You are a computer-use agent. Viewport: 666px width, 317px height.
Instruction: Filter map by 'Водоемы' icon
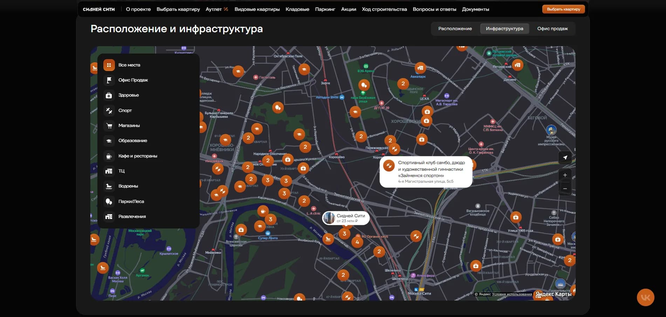(109, 186)
